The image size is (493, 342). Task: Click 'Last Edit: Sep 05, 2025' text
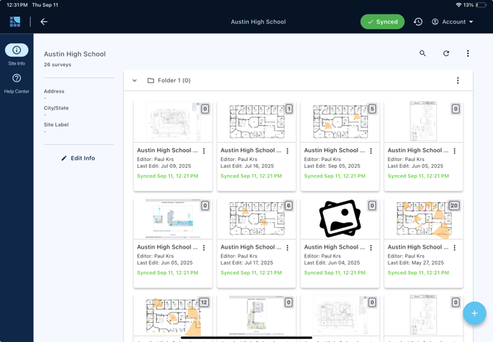(332, 166)
